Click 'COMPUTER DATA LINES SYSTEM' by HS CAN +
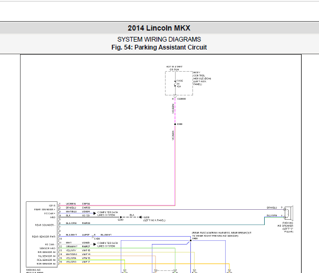 point(108,213)
